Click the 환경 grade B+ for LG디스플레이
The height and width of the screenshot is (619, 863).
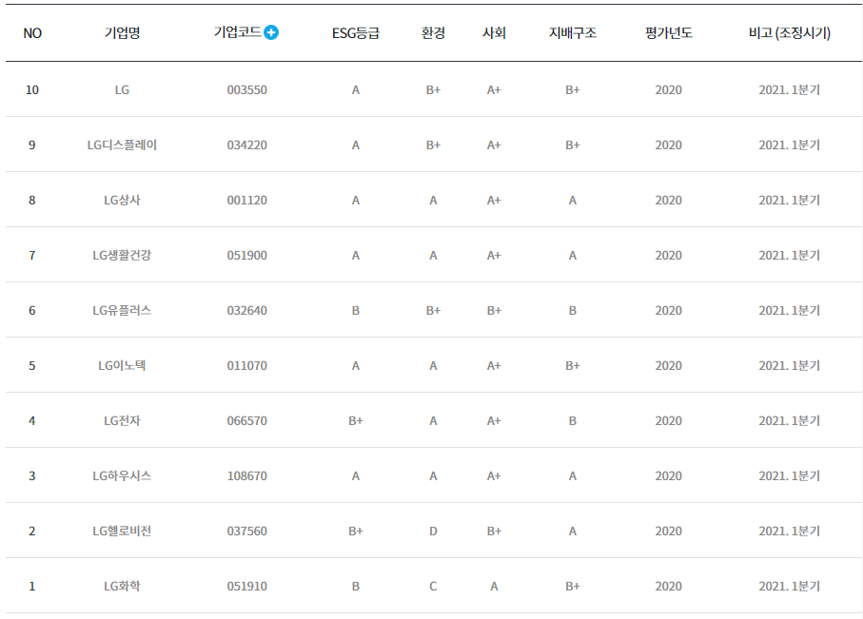[433, 145]
